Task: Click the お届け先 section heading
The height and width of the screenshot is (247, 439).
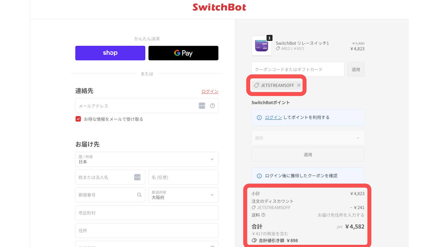Action: pos(87,144)
